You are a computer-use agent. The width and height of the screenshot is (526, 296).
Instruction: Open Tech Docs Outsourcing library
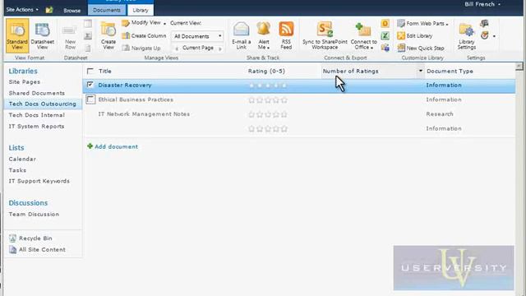[x=43, y=104]
